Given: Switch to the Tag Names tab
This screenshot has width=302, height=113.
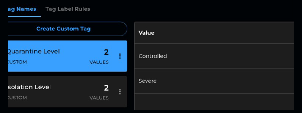Looking at the screenshot, I should [x=22, y=9].
